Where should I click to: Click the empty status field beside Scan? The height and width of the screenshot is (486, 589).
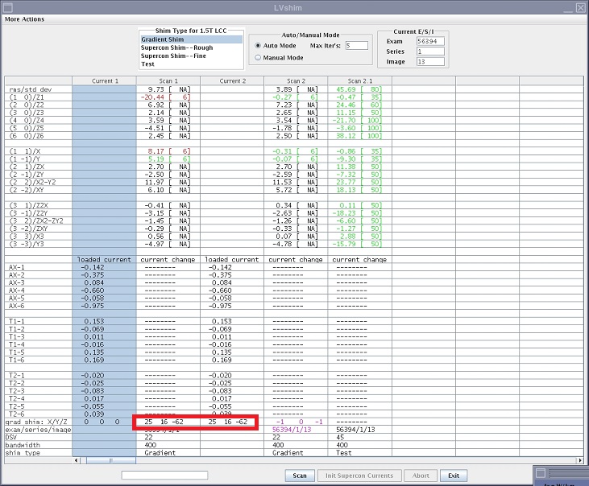(x=164, y=476)
